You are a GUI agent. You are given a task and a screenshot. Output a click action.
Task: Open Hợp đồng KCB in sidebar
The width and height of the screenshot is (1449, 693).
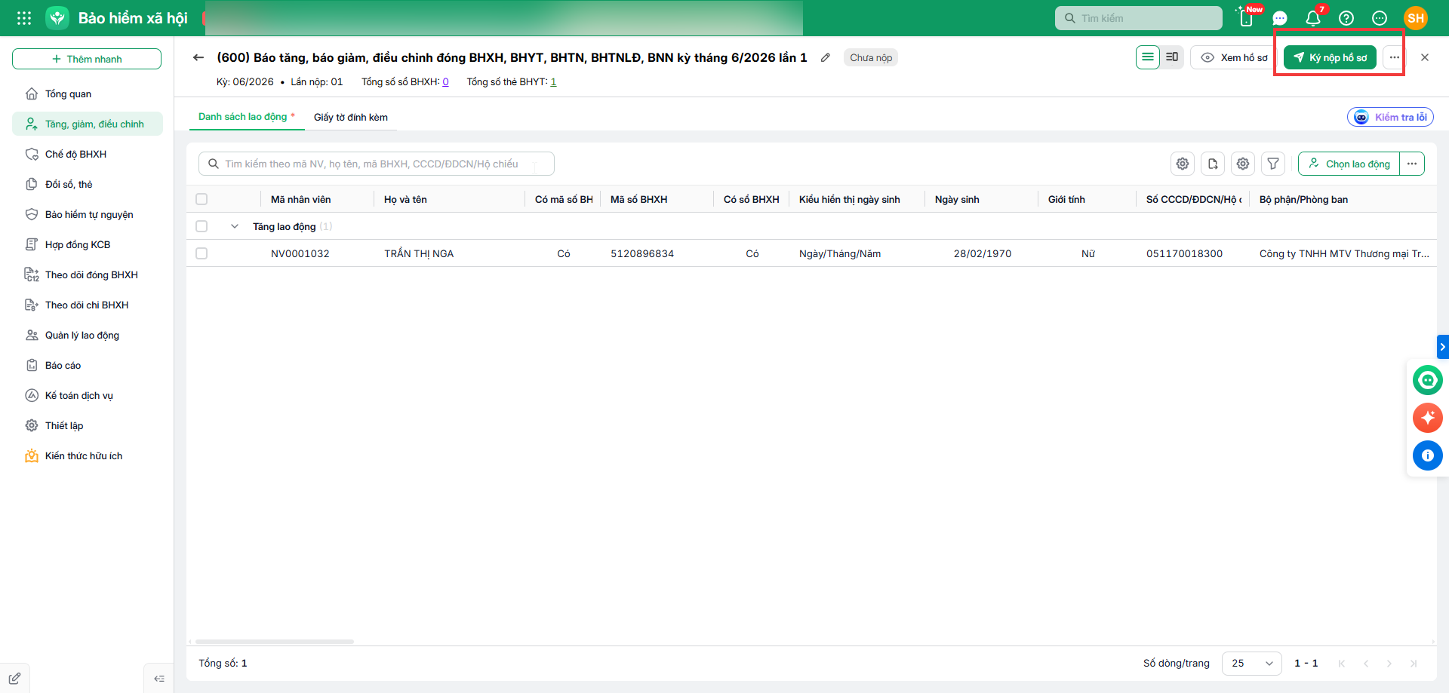click(x=88, y=244)
